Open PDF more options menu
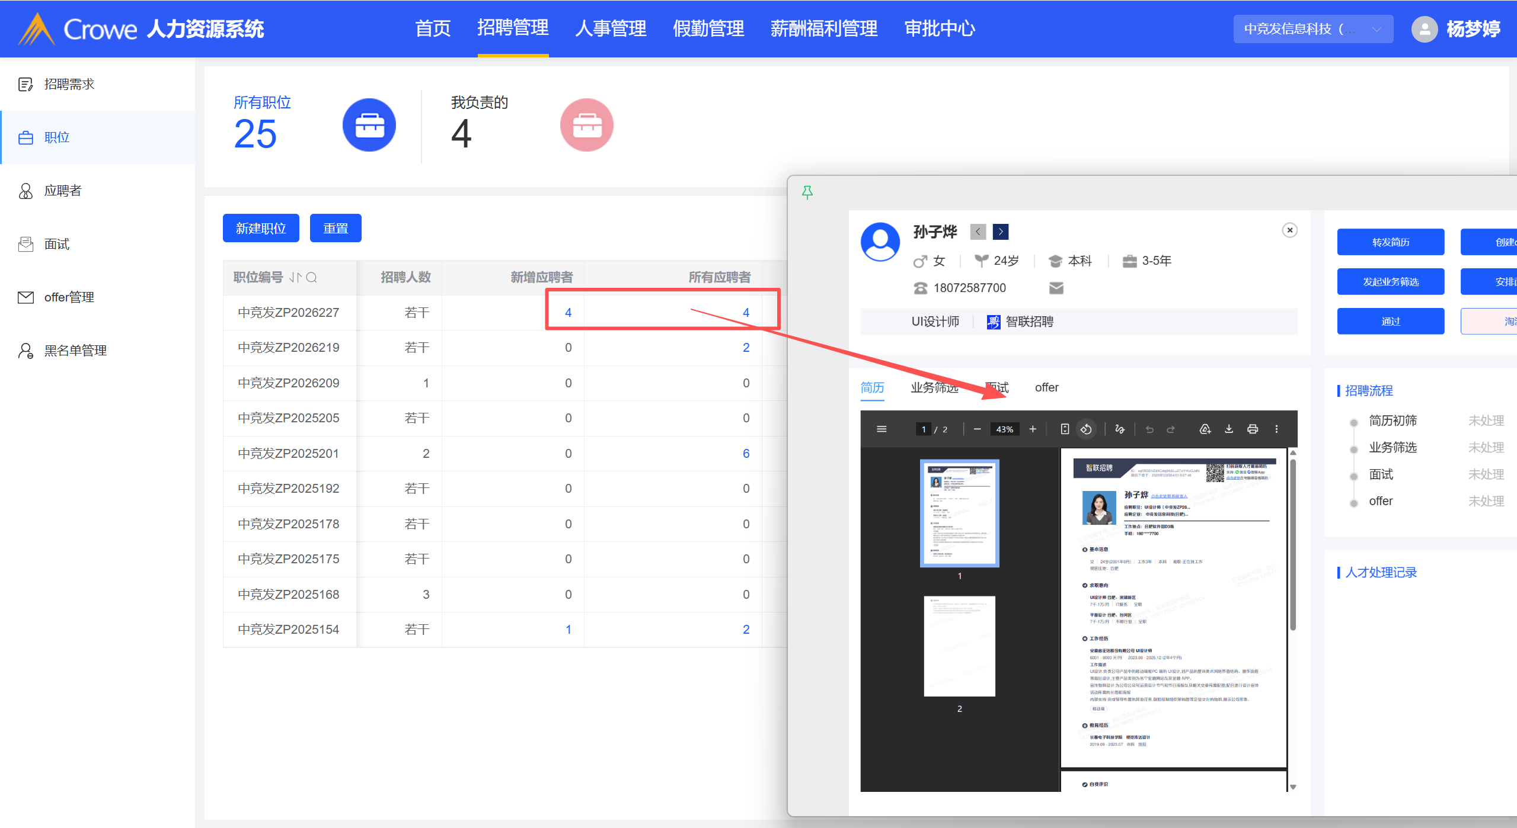 click(1276, 429)
